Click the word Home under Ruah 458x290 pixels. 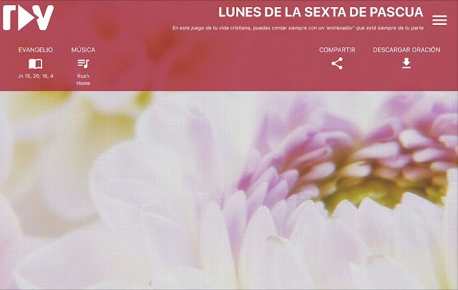[x=83, y=83]
